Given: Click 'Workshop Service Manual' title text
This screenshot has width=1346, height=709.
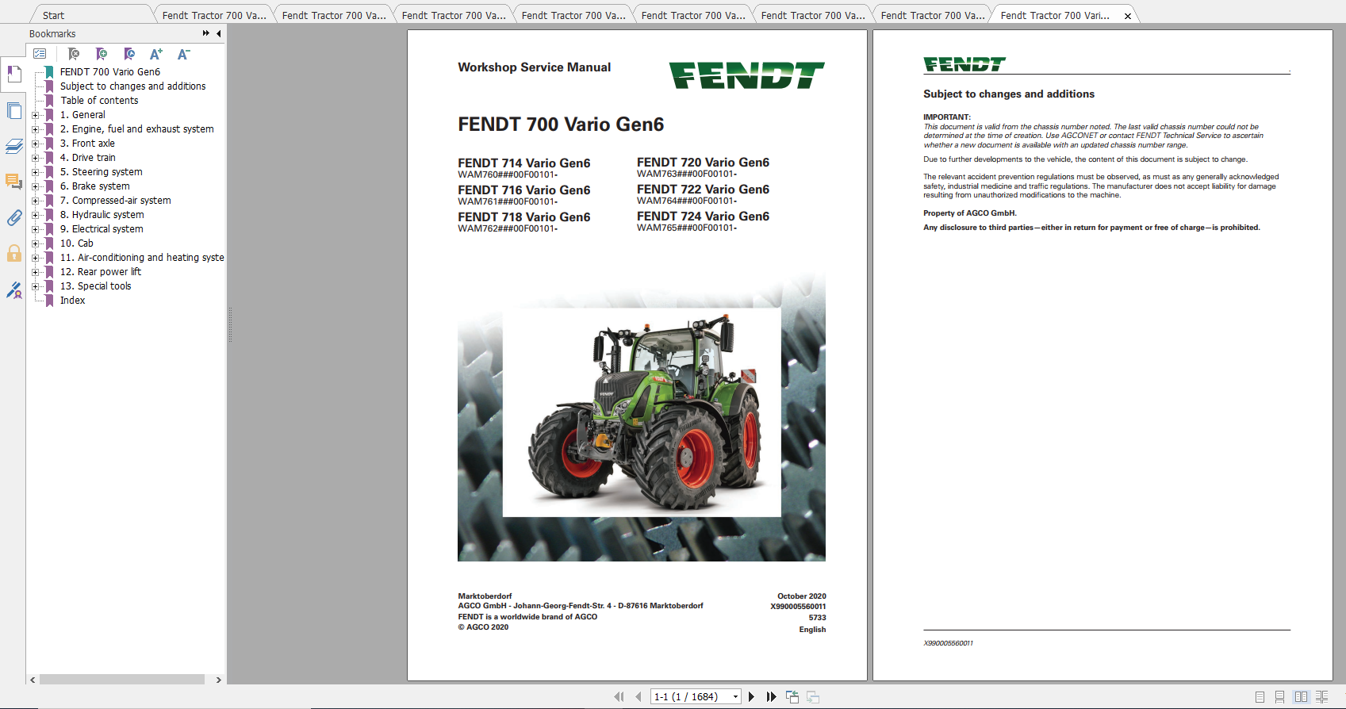Looking at the screenshot, I should point(535,67).
